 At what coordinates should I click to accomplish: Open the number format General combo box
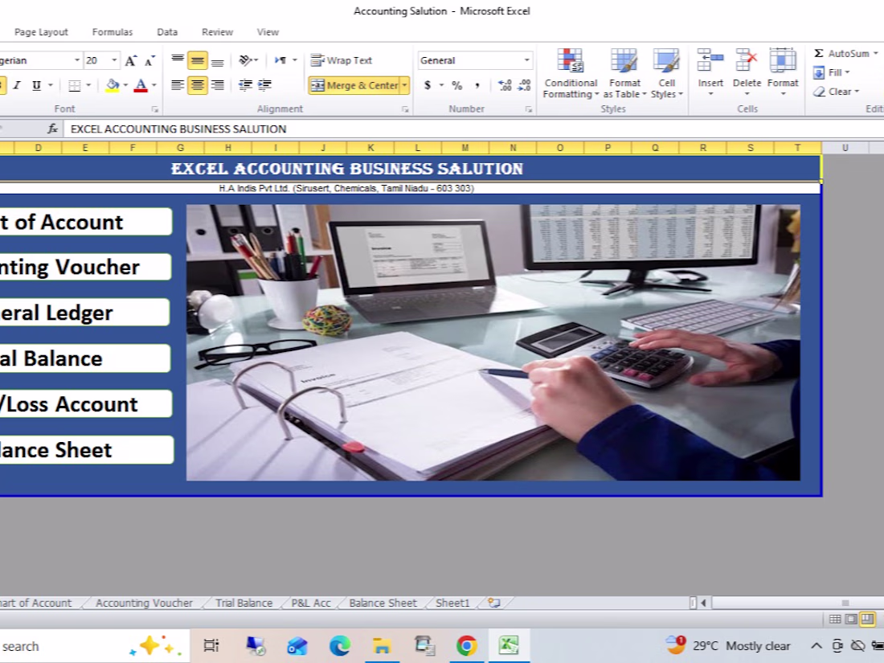(475, 60)
